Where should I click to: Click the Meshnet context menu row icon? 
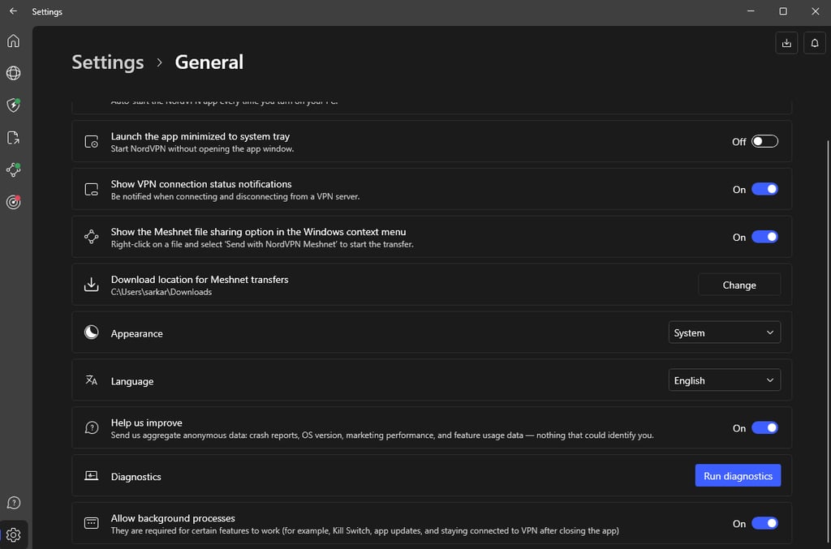click(91, 237)
